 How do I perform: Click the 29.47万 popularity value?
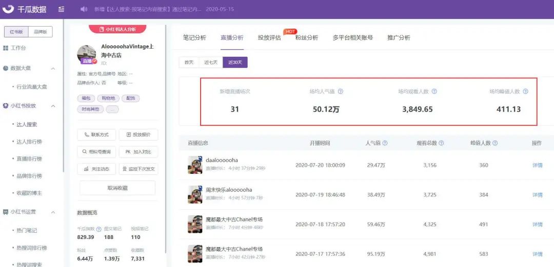377,165
